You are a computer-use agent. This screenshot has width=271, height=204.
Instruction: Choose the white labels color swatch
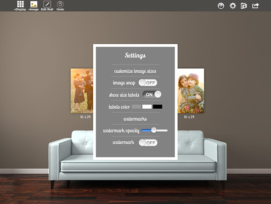tap(147, 106)
